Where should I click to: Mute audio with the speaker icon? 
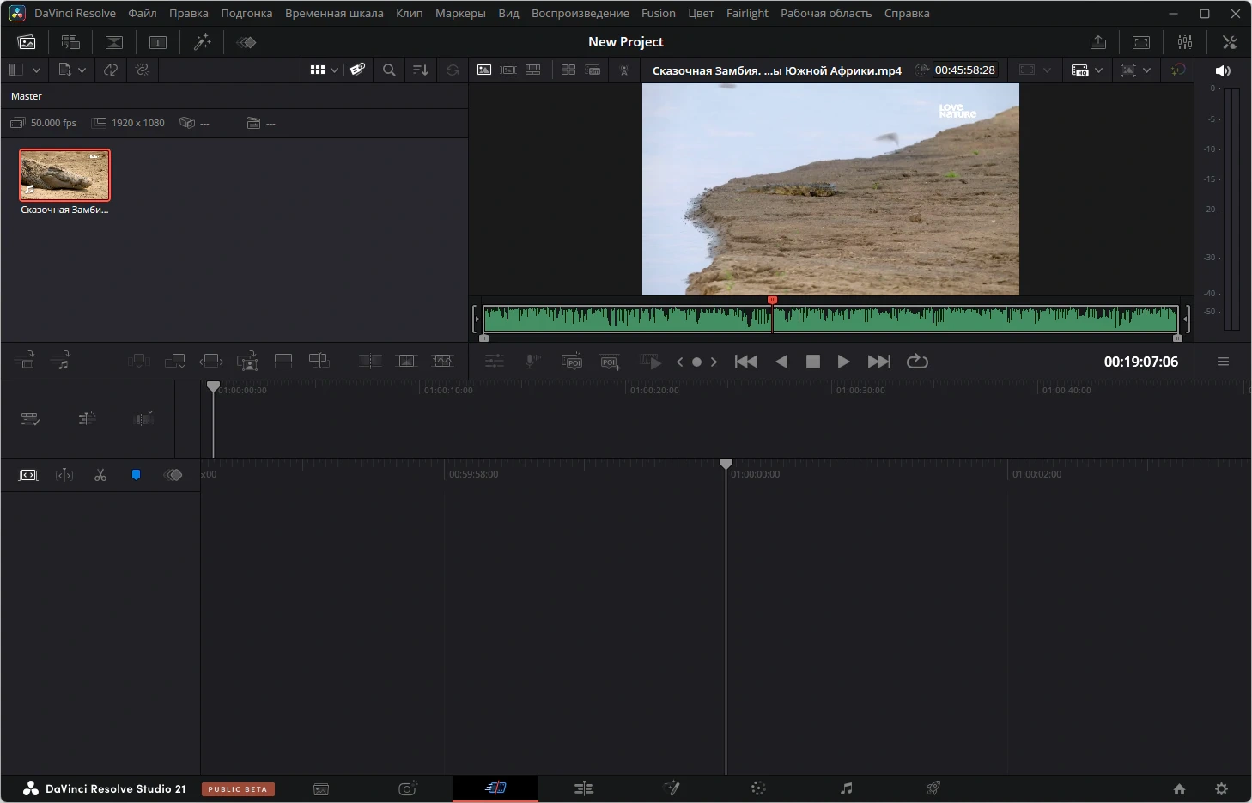(1223, 70)
